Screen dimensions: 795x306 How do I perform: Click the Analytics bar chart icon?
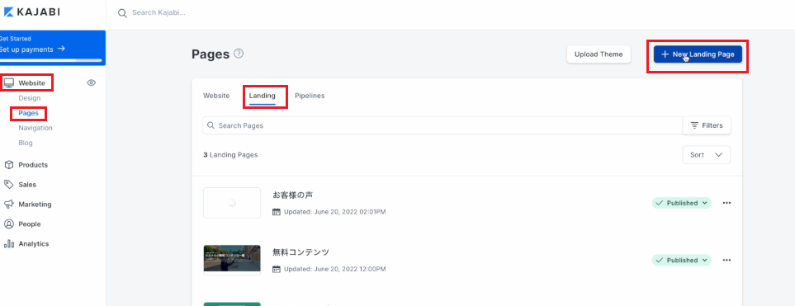pyautogui.click(x=8, y=243)
